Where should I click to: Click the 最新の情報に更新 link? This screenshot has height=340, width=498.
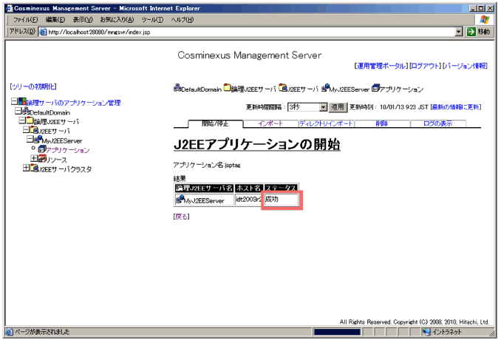pos(456,107)
